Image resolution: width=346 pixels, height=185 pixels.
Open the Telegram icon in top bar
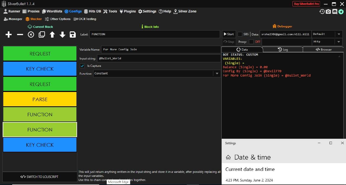point(341,12)
